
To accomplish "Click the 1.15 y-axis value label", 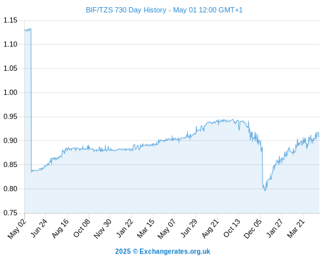I will click(x=11, y=20).
